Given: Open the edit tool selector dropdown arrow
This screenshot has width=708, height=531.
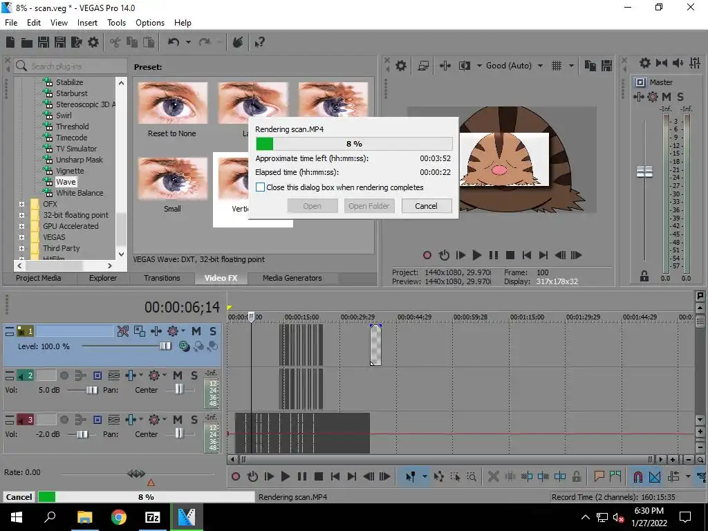Looking at the screenshot, I should click(425, 476).
